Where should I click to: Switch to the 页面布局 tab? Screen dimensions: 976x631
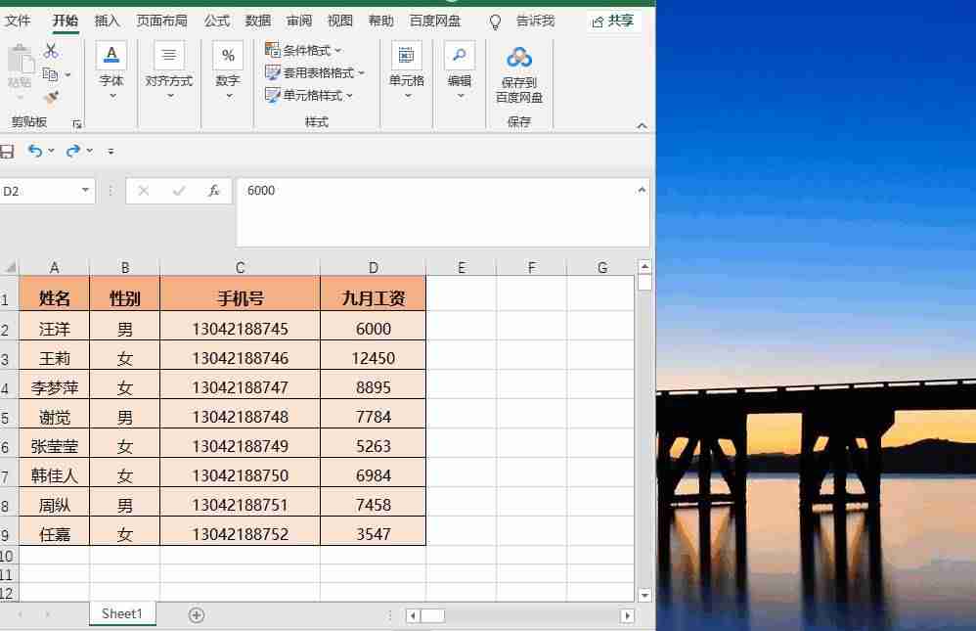pyautogui.click(x=161, y=22)
